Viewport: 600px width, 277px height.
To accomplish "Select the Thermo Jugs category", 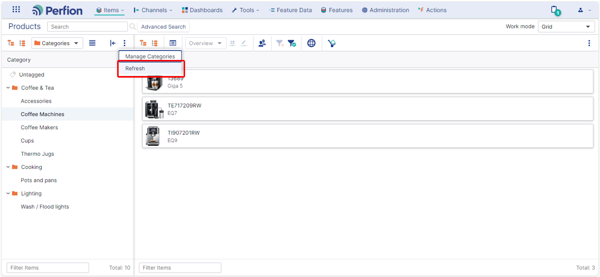I will coord(37,154).
